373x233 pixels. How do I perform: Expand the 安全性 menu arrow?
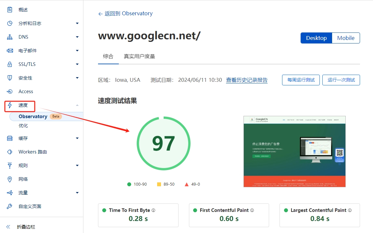pos(77,78)
